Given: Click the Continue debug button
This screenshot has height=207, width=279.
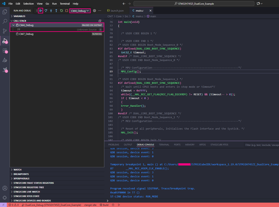Looking at the screenshot, I should click(x=40, y=11).
